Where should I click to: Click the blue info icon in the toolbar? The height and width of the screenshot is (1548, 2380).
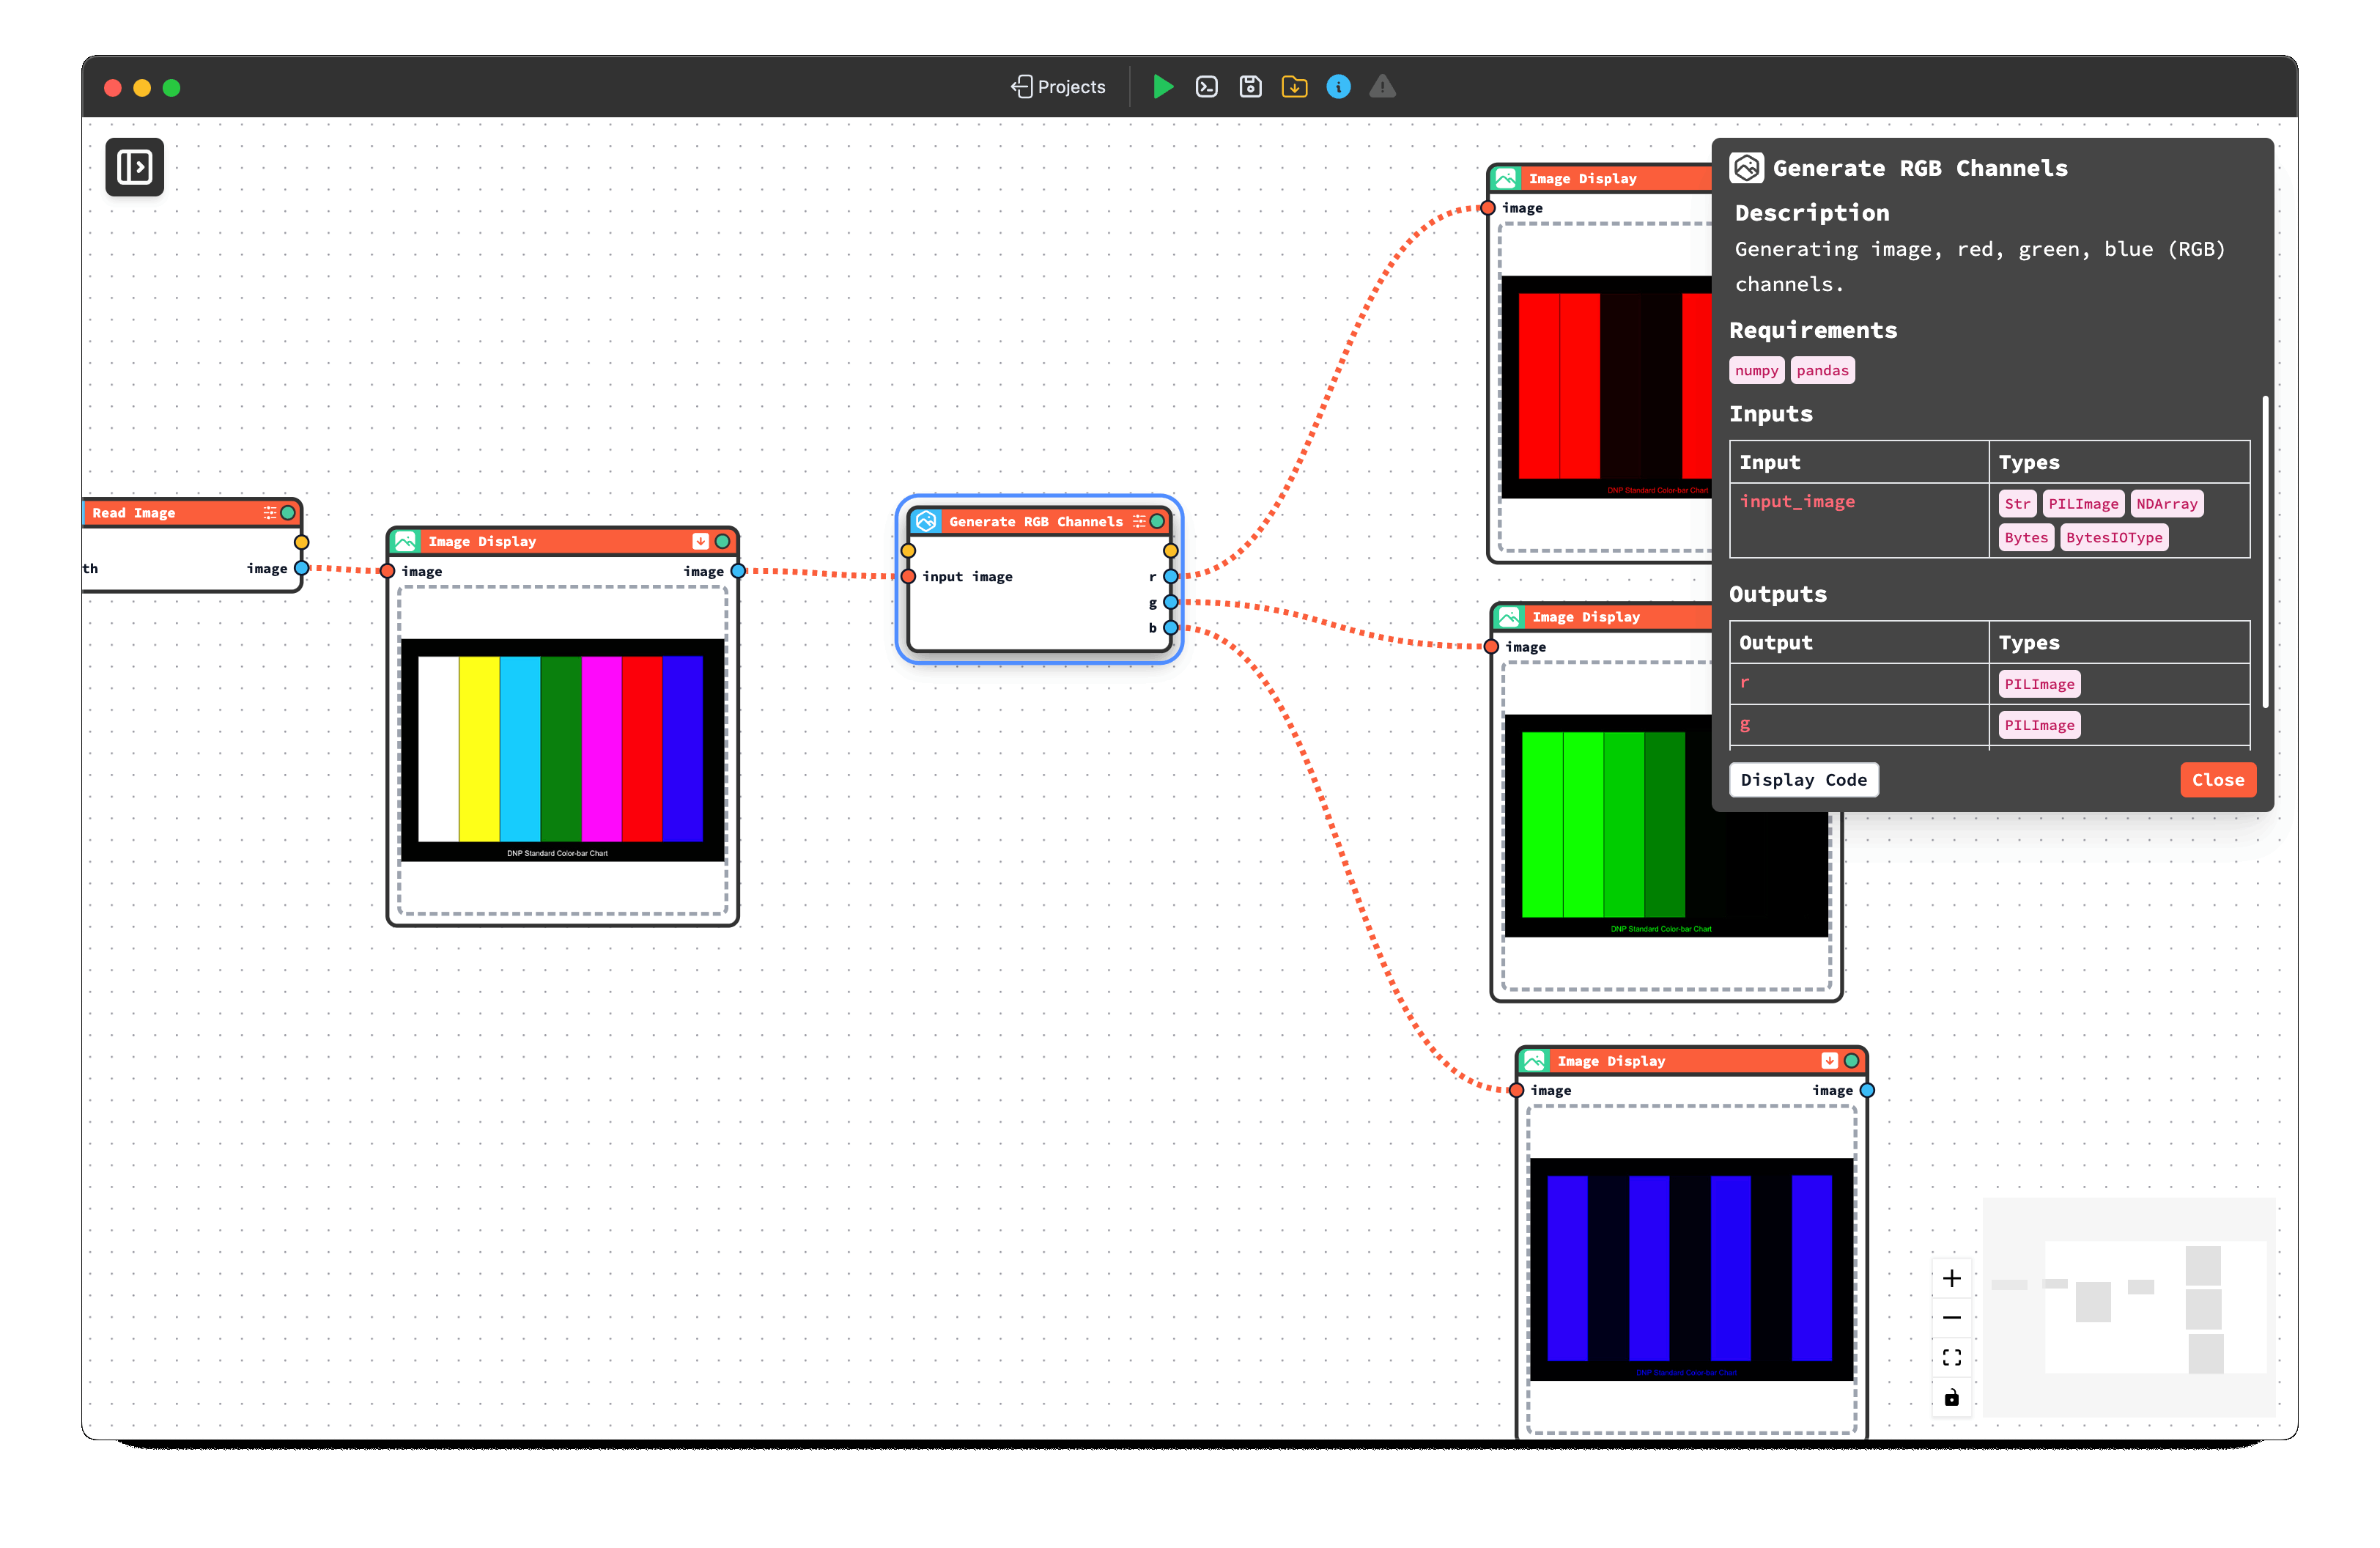1338,87
